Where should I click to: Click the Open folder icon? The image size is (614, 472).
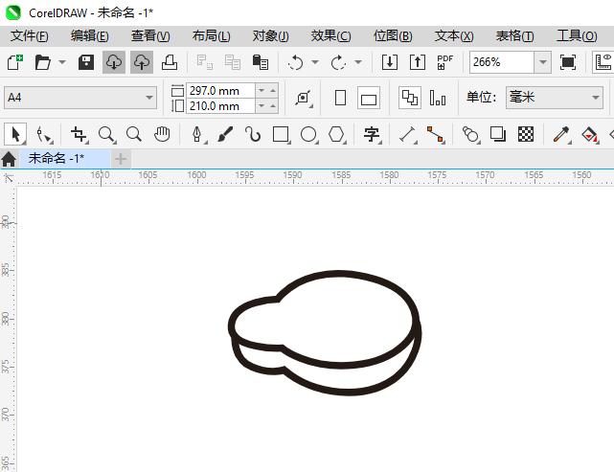(43, 62)
